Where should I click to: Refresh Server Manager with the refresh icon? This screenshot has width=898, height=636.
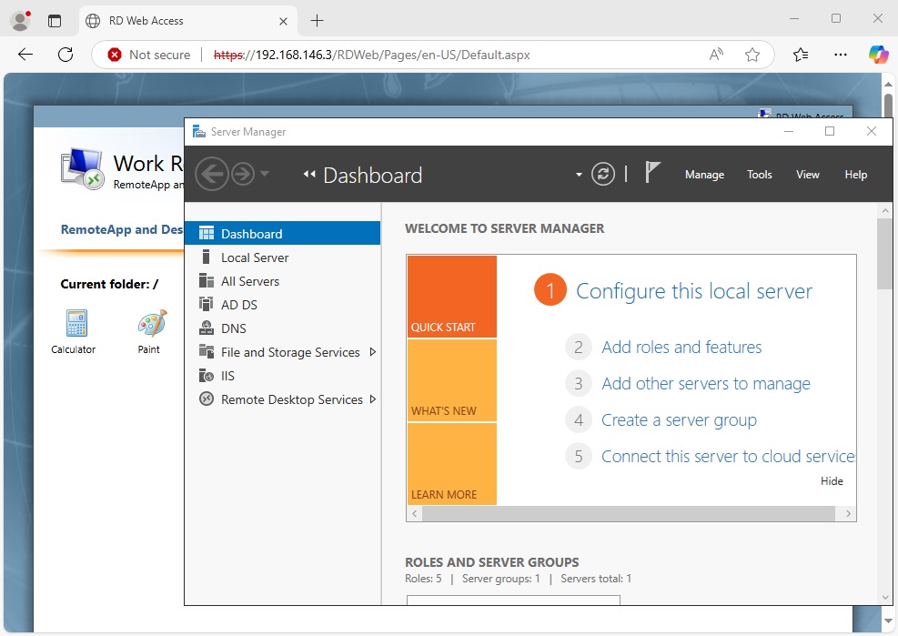603,174
